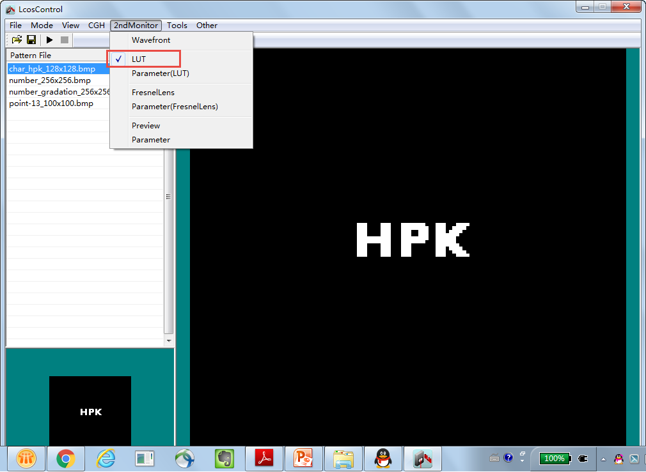Open the CGH menu

click(97, 26)
